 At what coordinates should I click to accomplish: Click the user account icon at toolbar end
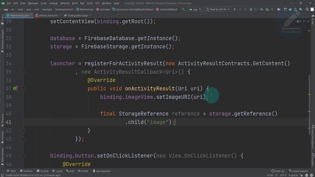tap(312, 9)
